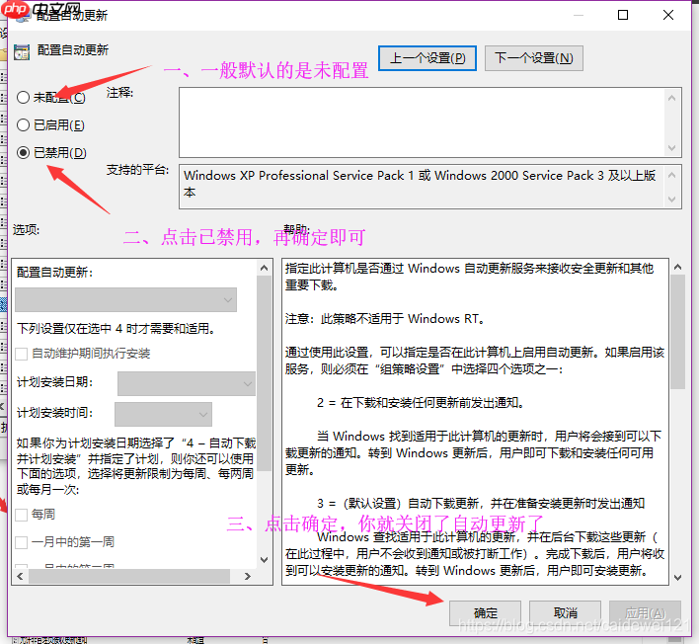Screen dimensions: 699x644
Task: Click up arrow of help panel scrollbar
Action: pyautogui.click(x=677, y=267)
